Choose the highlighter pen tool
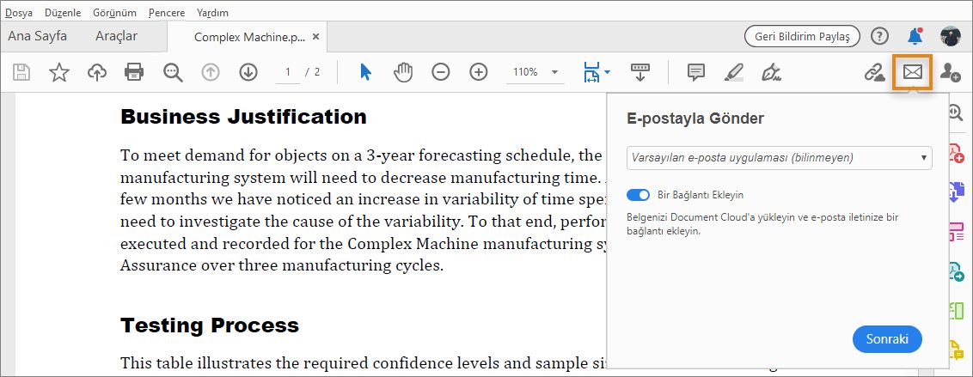 pos(733,72)
